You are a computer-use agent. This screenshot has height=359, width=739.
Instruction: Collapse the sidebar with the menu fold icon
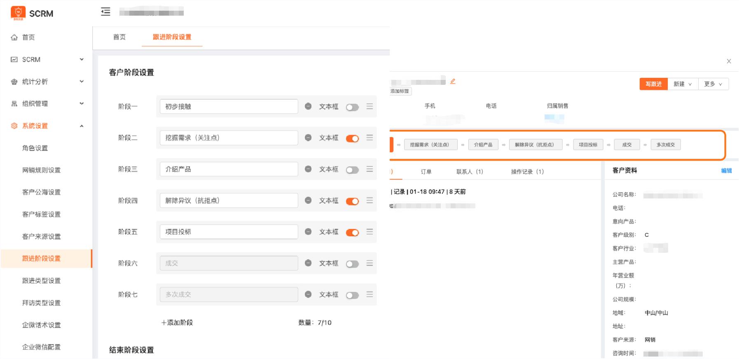coord(105,12)
